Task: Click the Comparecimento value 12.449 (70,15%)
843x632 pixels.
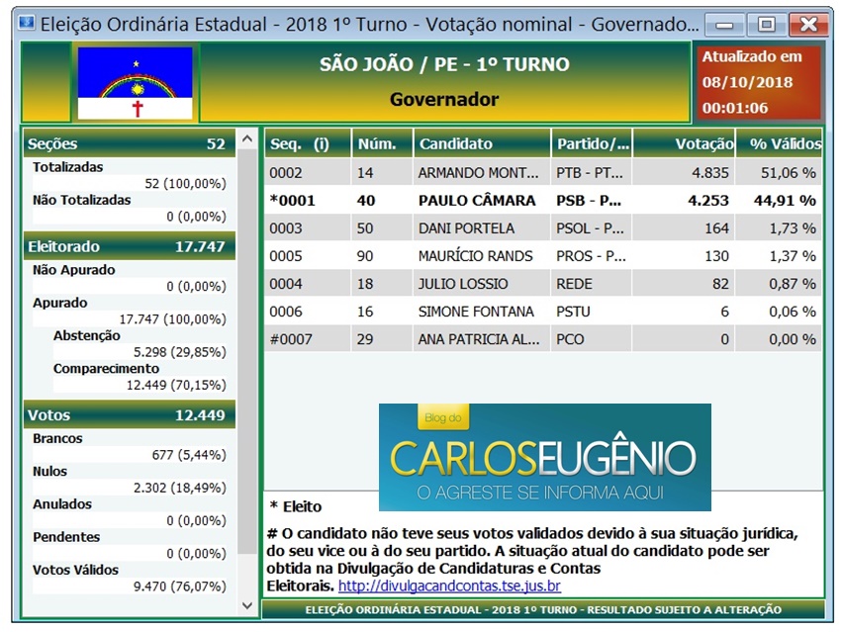Action: [x=176, y=385]
